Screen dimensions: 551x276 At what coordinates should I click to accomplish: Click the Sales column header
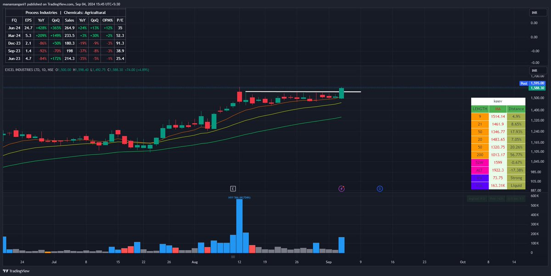tap(70, 20)
